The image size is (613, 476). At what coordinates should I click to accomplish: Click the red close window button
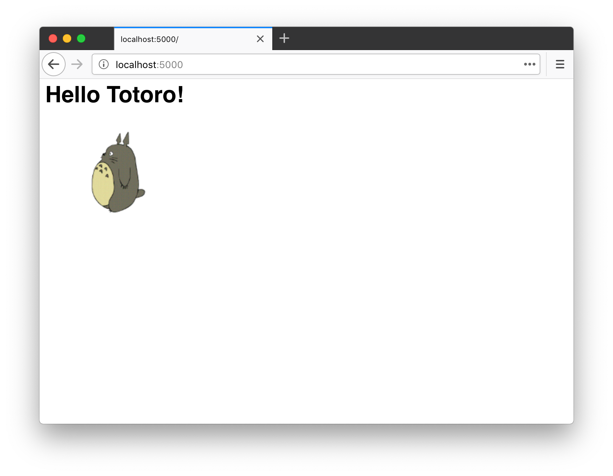(53, 38)
